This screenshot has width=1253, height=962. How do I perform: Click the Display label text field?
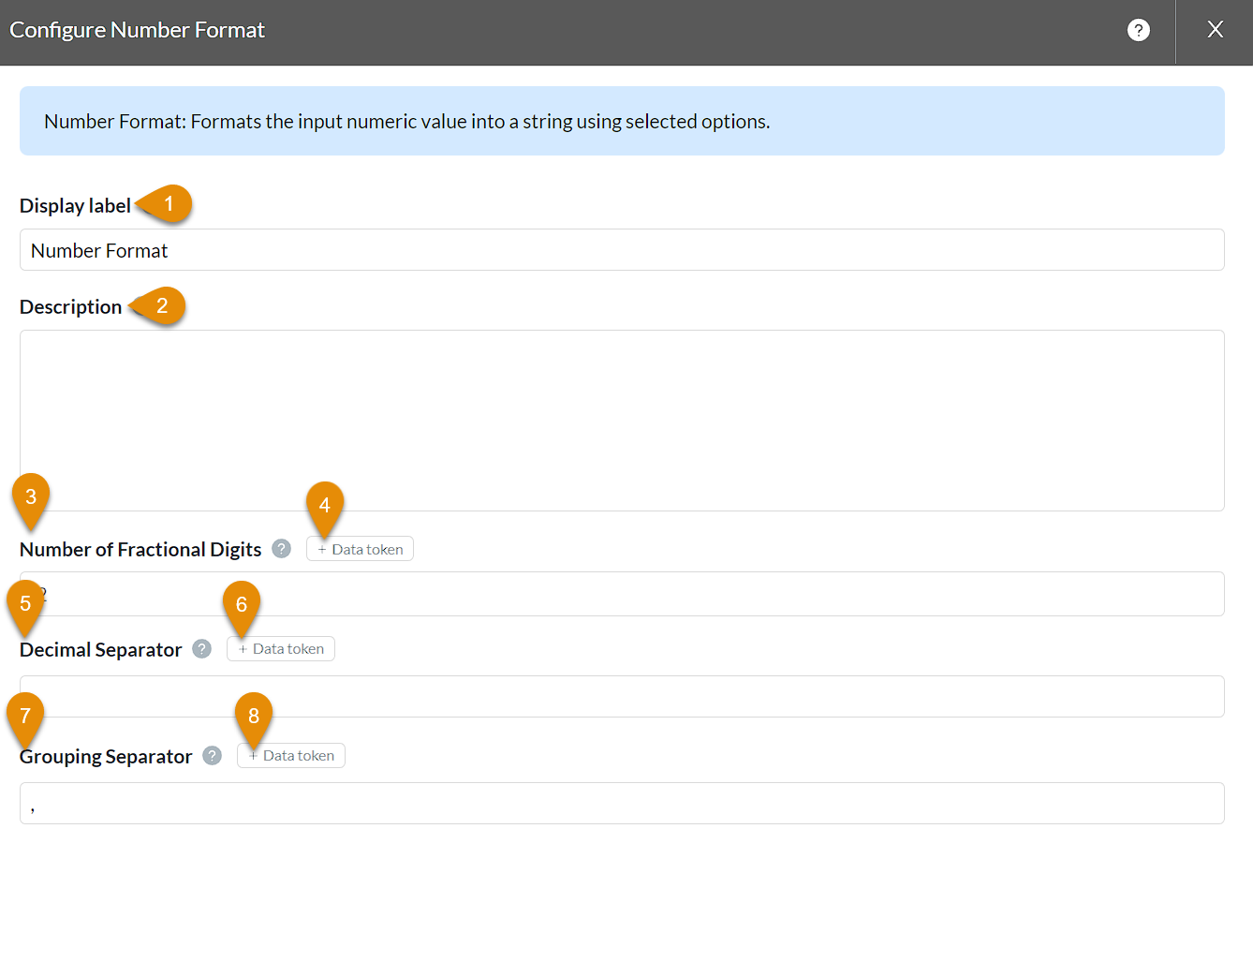pos(622,250)
